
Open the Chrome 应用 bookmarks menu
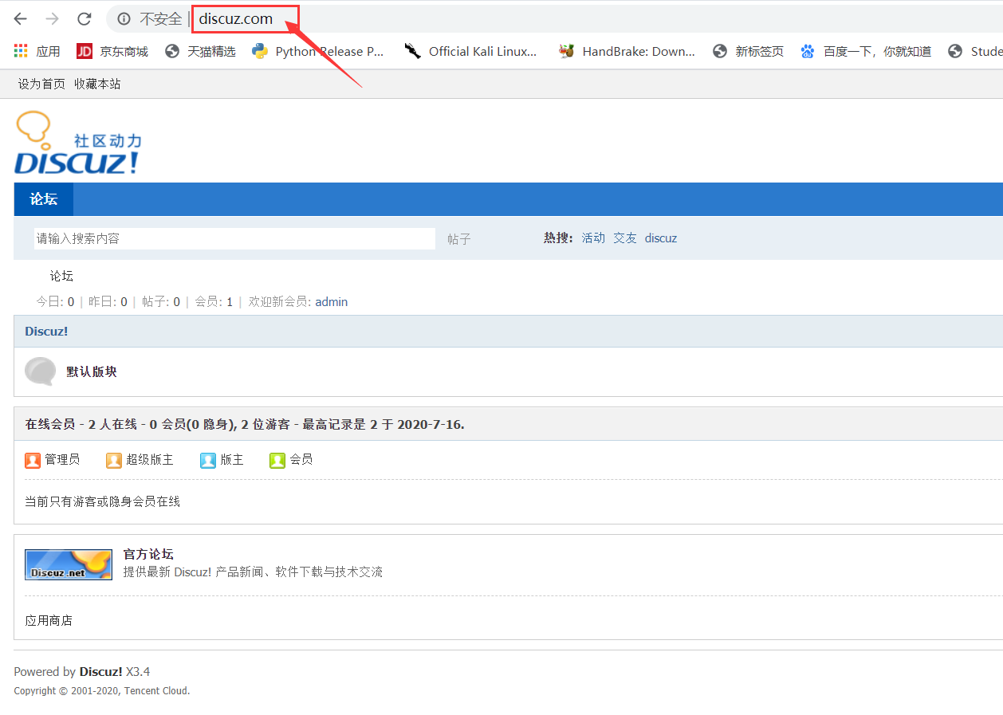20,50
